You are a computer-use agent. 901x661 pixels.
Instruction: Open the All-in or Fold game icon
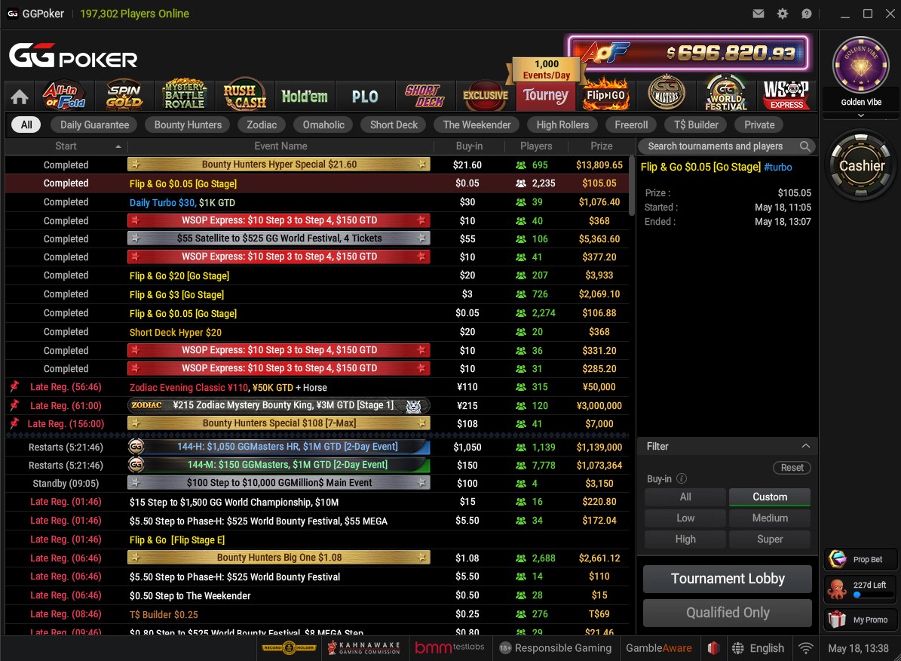click(64, 95)
